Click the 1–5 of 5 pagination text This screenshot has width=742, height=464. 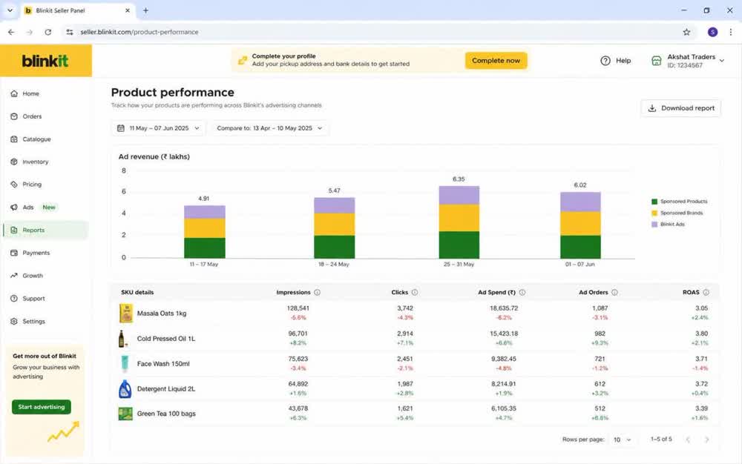click(661, 439)
